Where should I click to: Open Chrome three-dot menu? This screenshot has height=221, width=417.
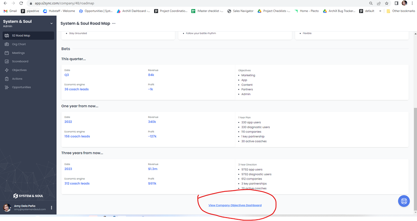(412, 3)
